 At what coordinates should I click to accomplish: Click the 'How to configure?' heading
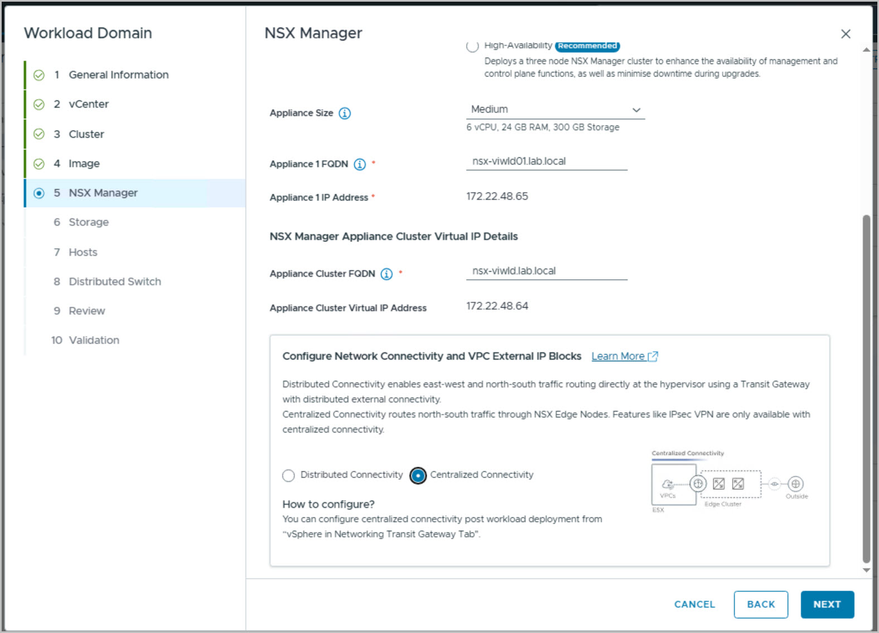(x=329, y=505)
